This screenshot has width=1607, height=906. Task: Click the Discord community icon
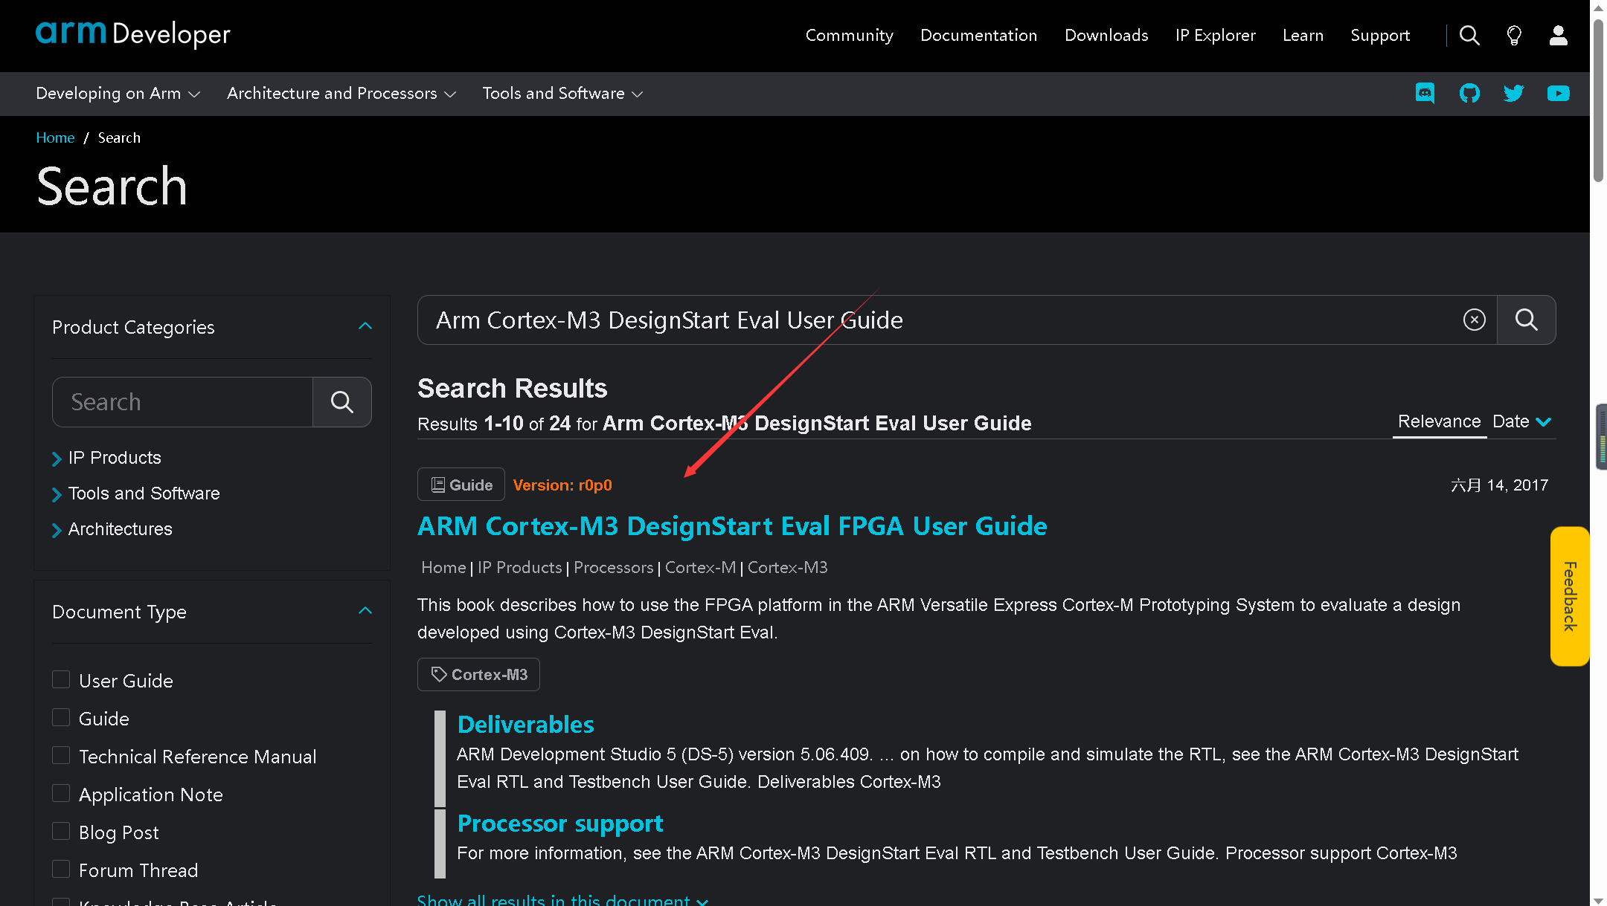click(x=1425, y=93)
